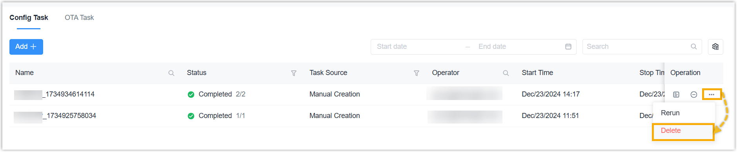Select the Config Task tab
Screen dimensions: 737x152
click(29, 18)
